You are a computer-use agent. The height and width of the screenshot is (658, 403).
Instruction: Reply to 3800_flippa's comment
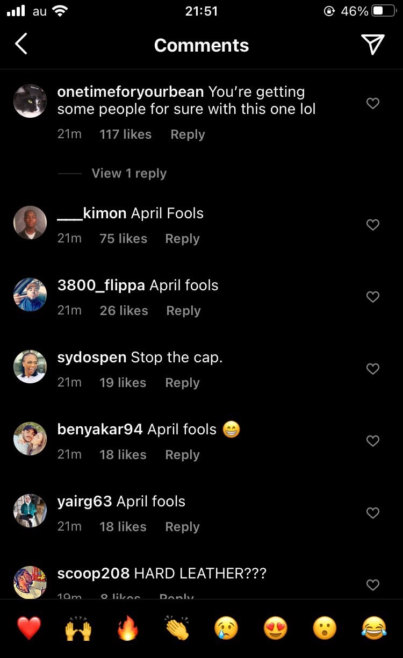point(183,311)
